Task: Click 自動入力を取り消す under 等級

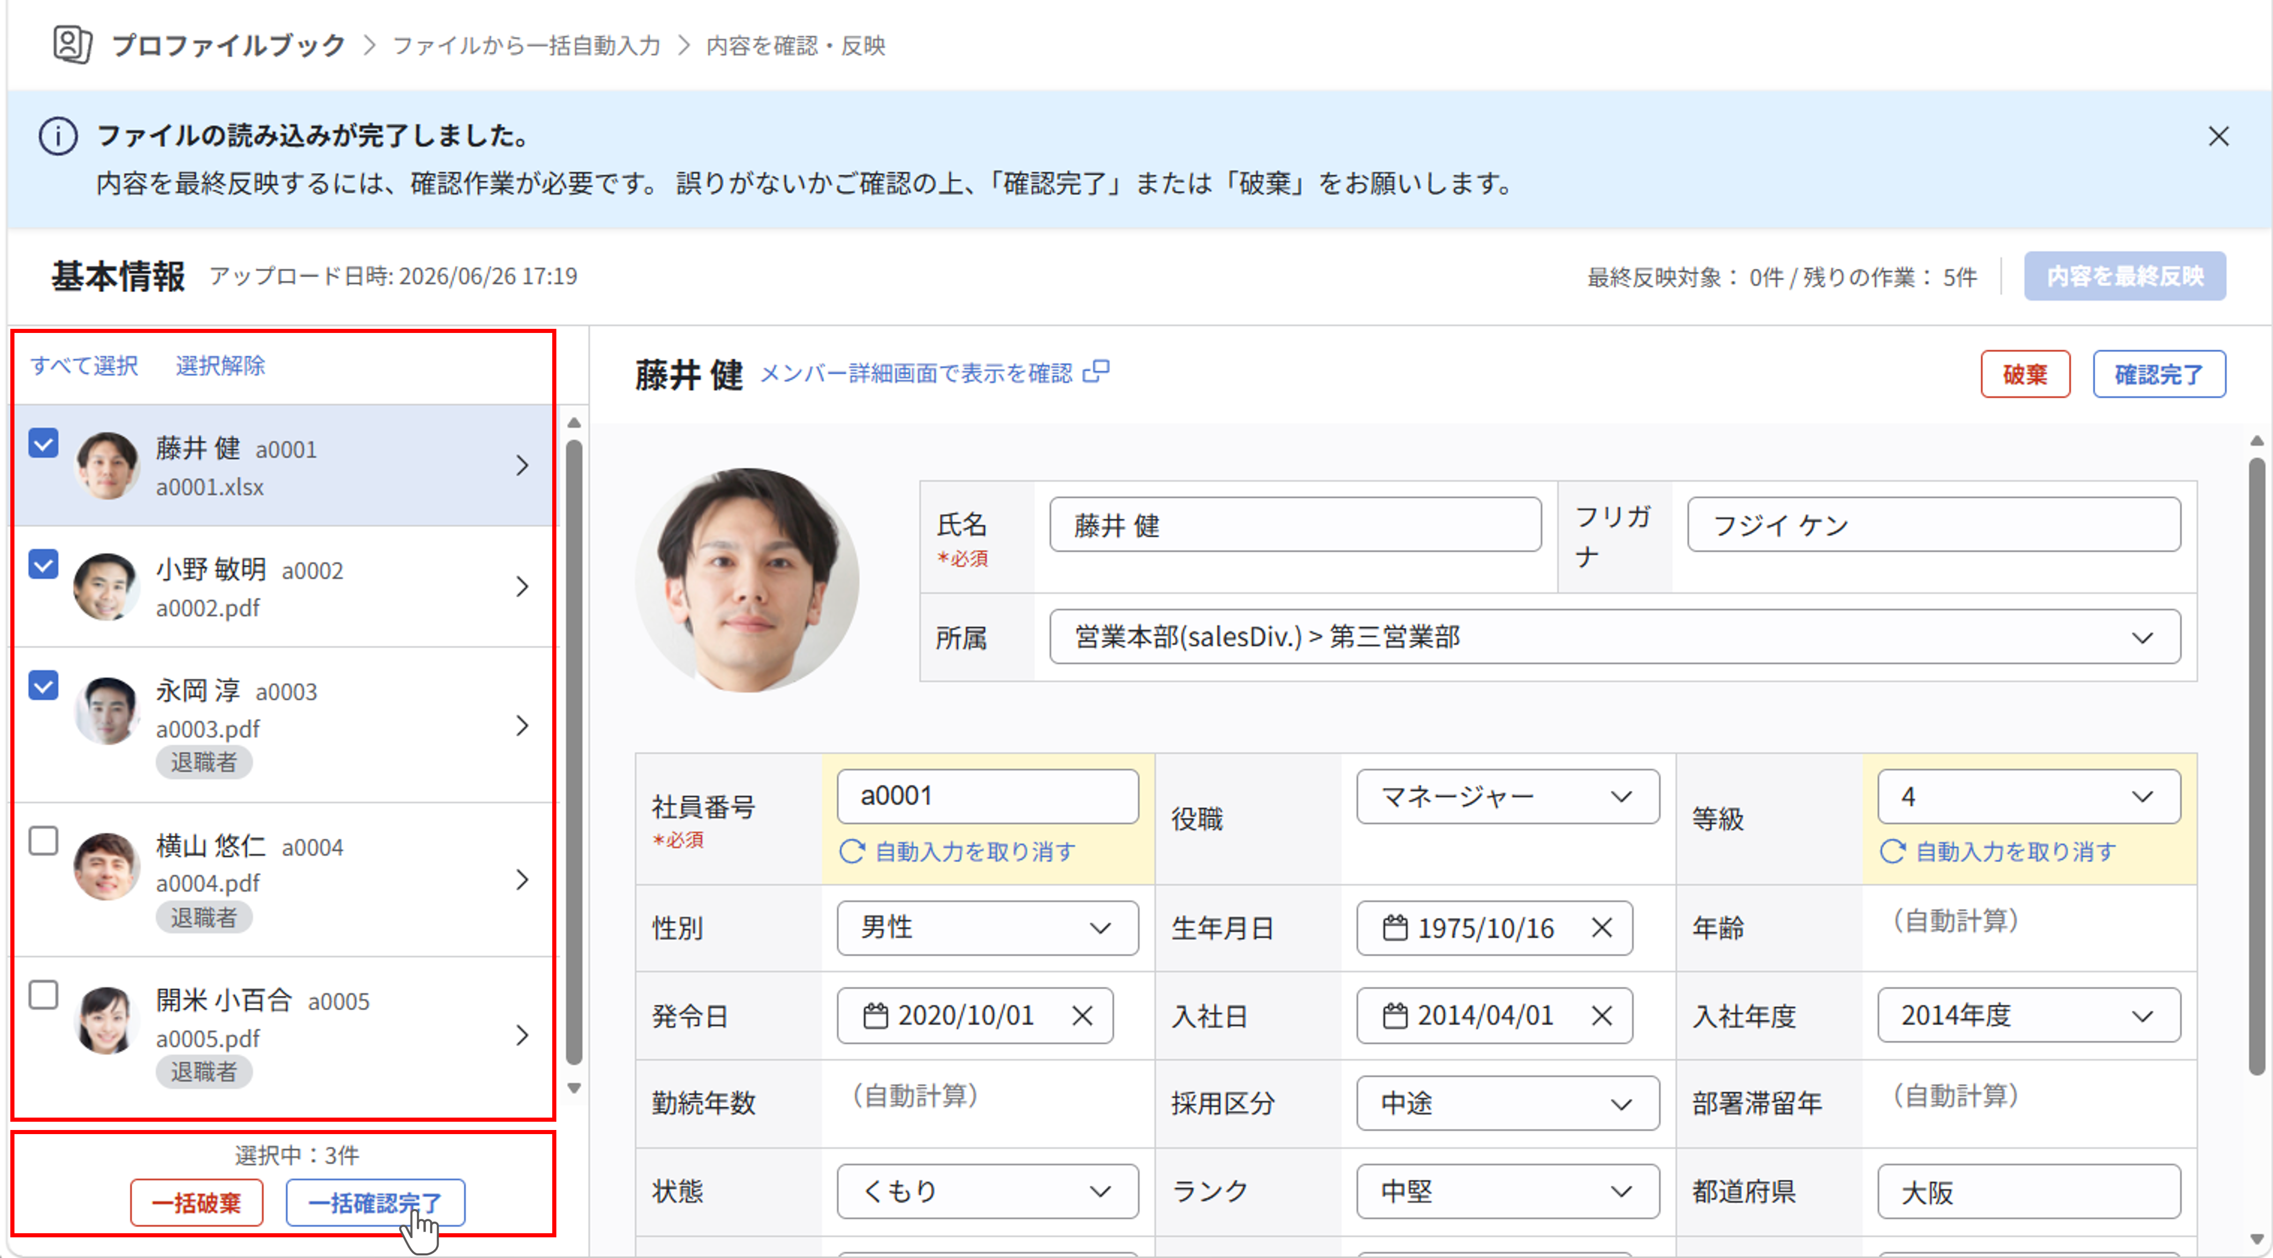Action: pyautogui.click(x=2016, y=852)
